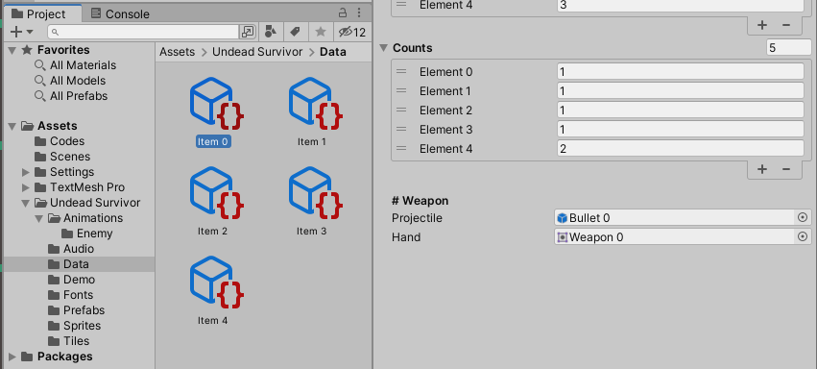Edit the Counts array size field
The image size is (817, 369).
pyautogui.click(x=788, y=48)
